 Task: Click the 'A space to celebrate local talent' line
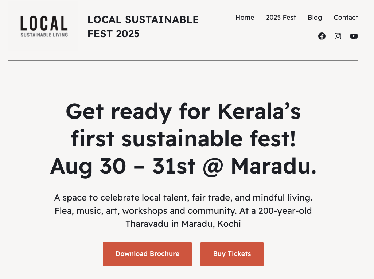183,198
